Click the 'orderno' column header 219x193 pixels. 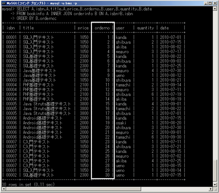[x=102, y=28]
